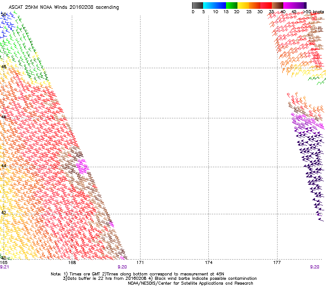326x286 pixels.
Task: Click the '165' longitude axis label
Action: (x=4, y=263)
